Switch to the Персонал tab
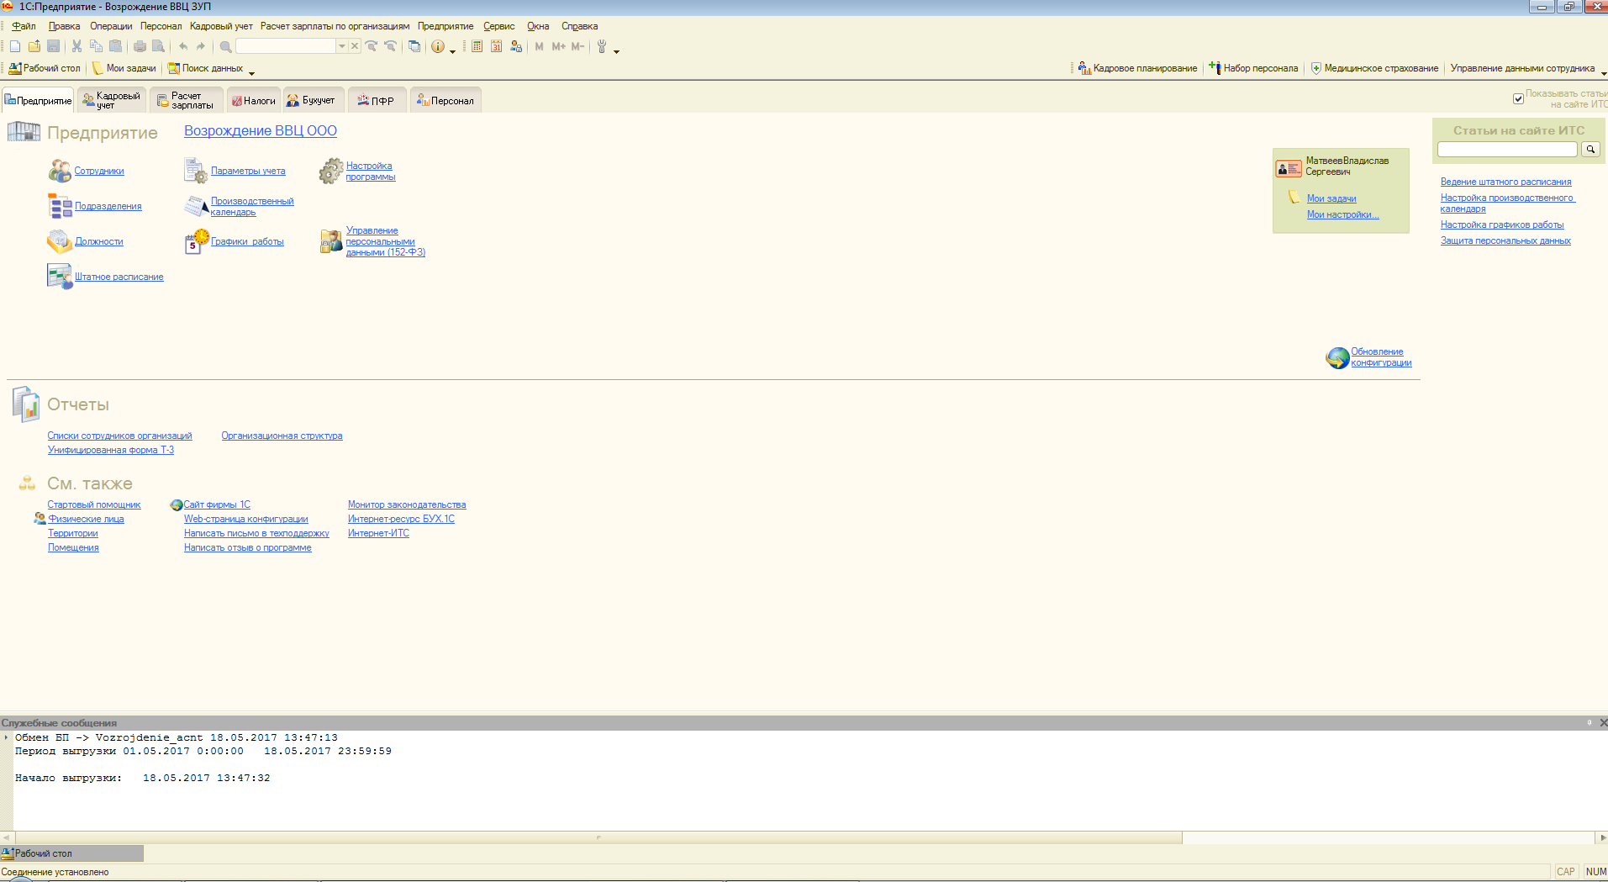The width and height of the screenshot is (1608, 882). 445,101
